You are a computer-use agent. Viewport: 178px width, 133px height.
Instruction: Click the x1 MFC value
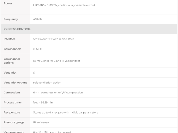(x=38, y=49)
